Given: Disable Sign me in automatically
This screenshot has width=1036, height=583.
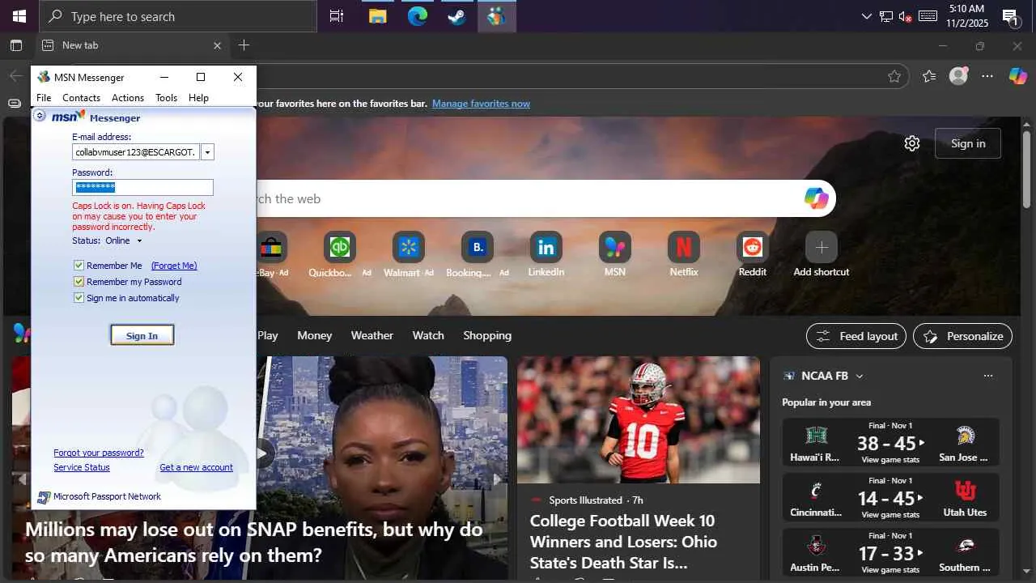Looking at the screenshot, I should point(79,298).
